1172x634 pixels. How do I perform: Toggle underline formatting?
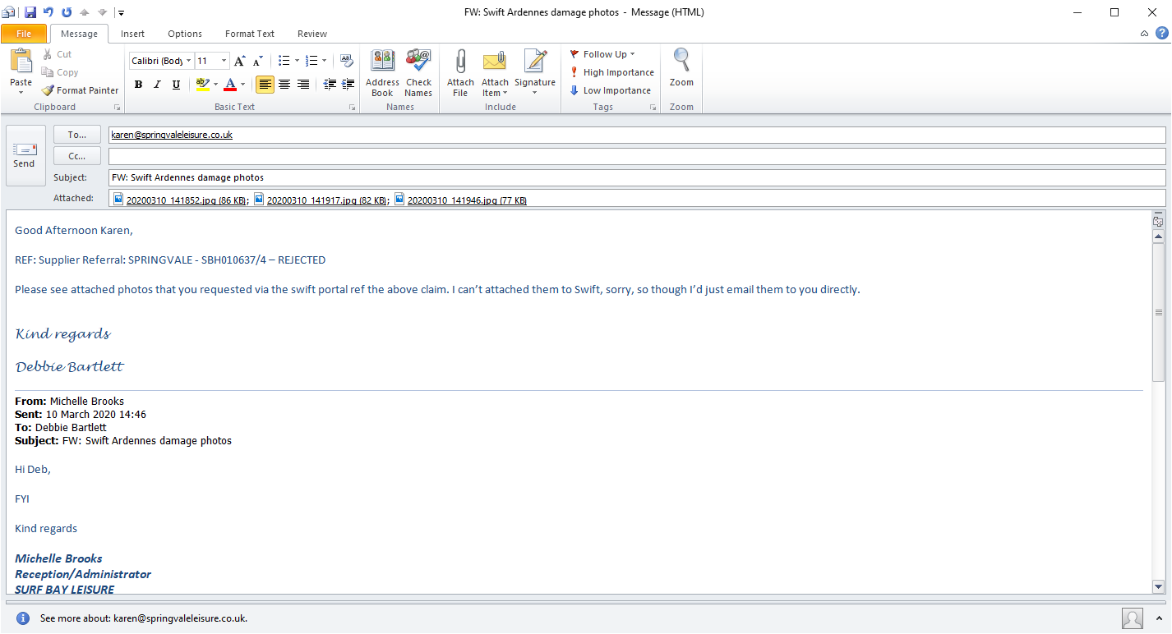(176, 85)
